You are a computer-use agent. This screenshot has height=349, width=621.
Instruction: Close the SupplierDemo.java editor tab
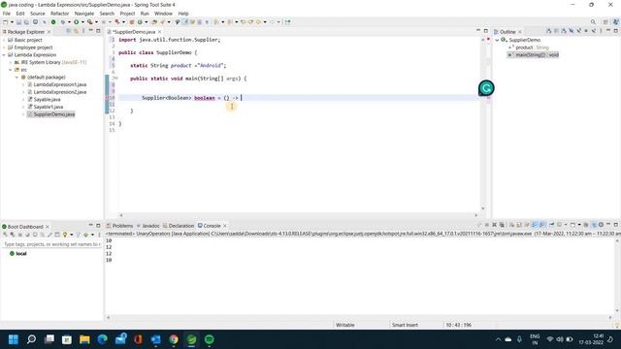[x=159, y=32]
